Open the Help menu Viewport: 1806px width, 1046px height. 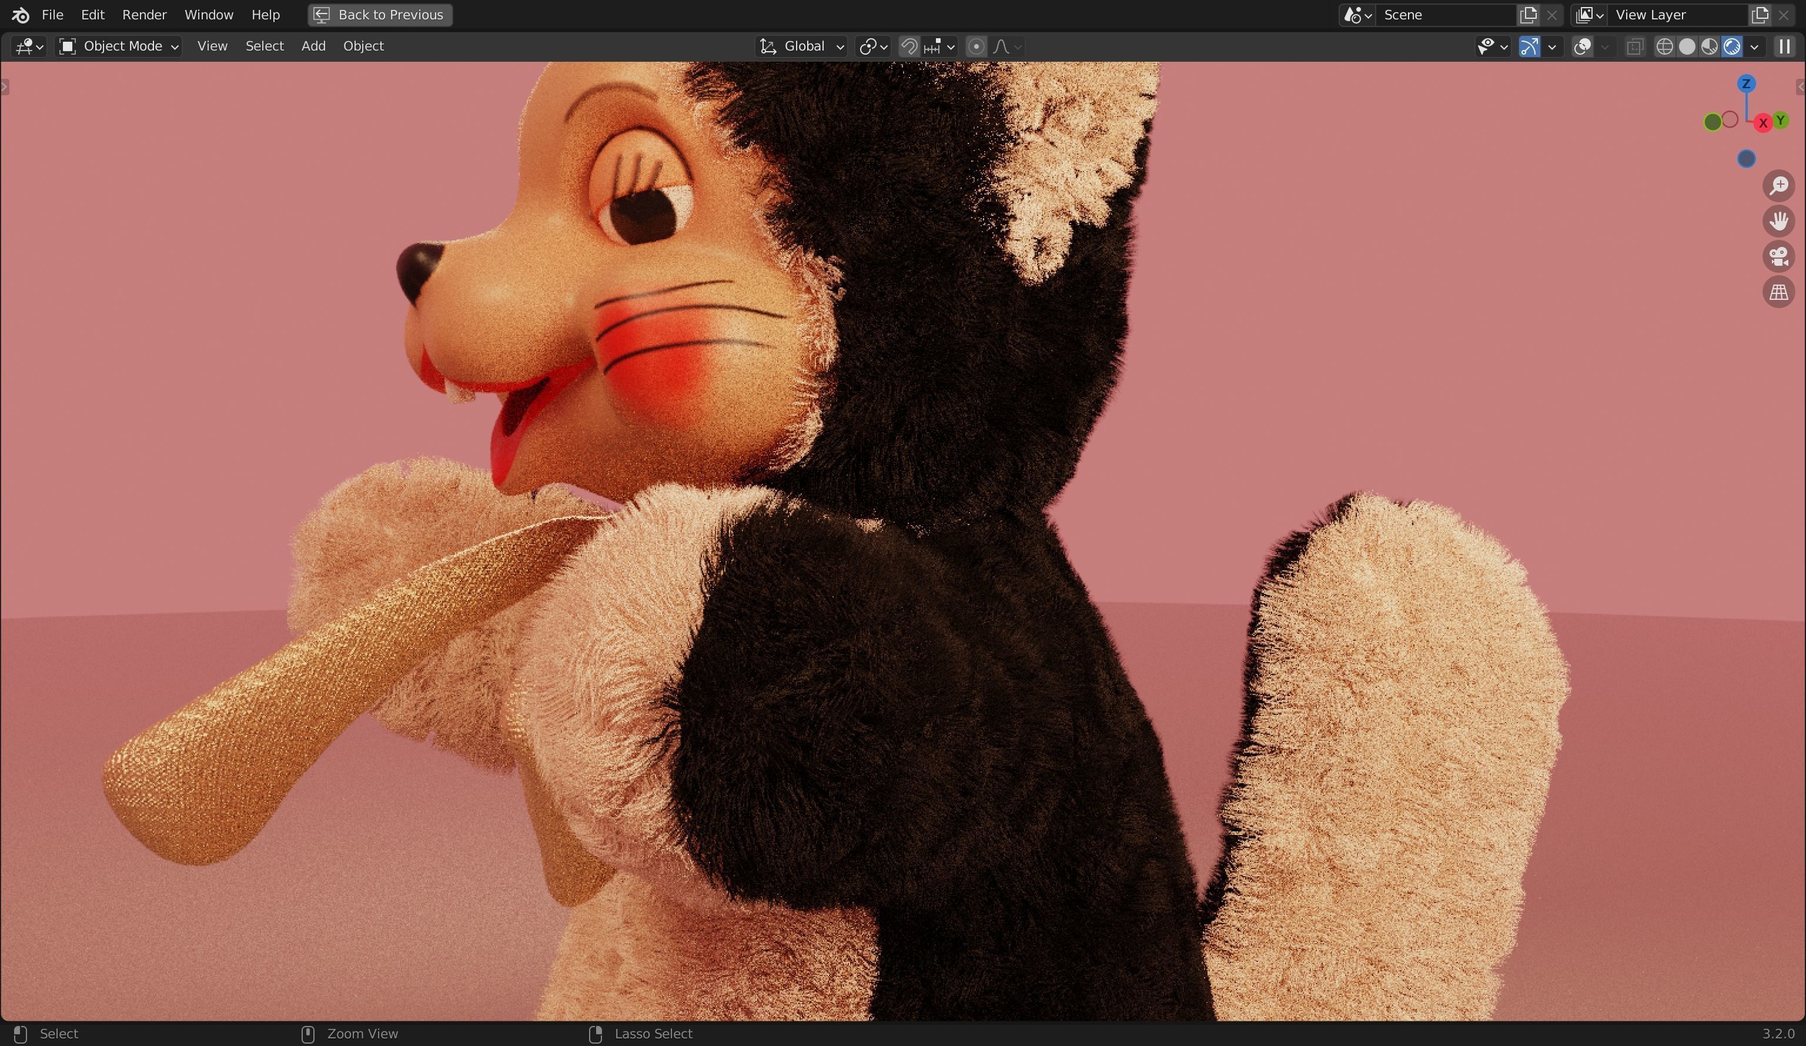click(x=265, y=14)
